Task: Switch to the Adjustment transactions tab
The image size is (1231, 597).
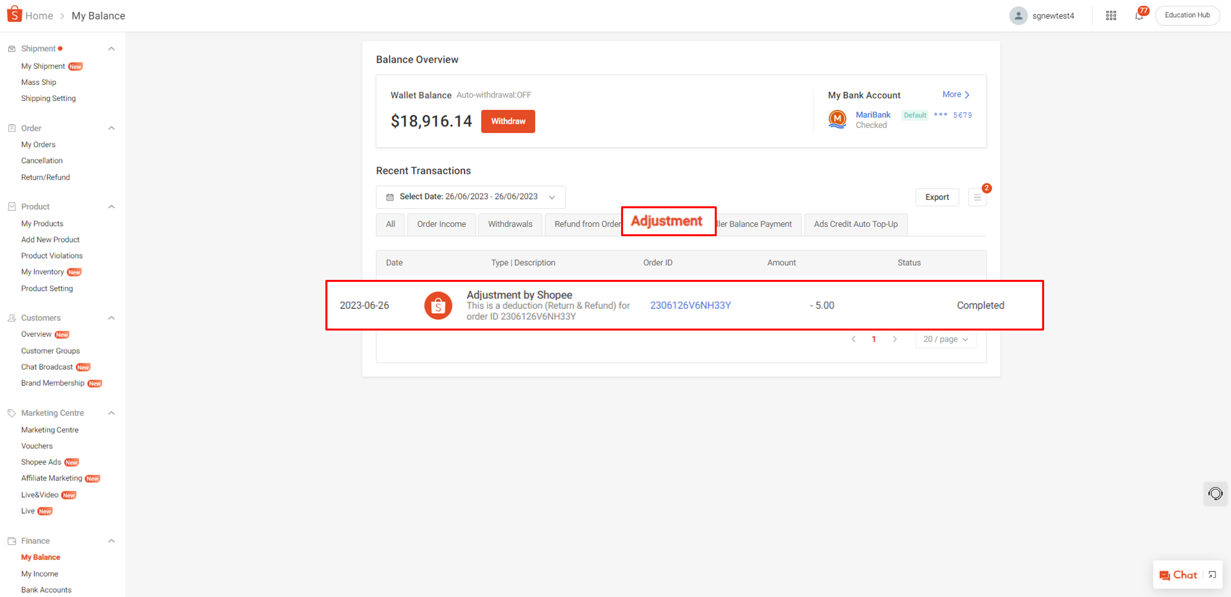Action: point(668,221)
